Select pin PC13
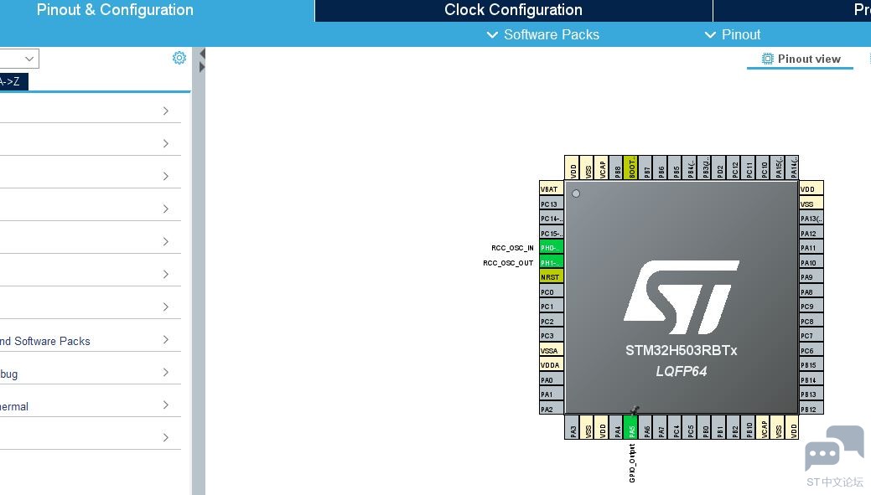 [551, 204]
